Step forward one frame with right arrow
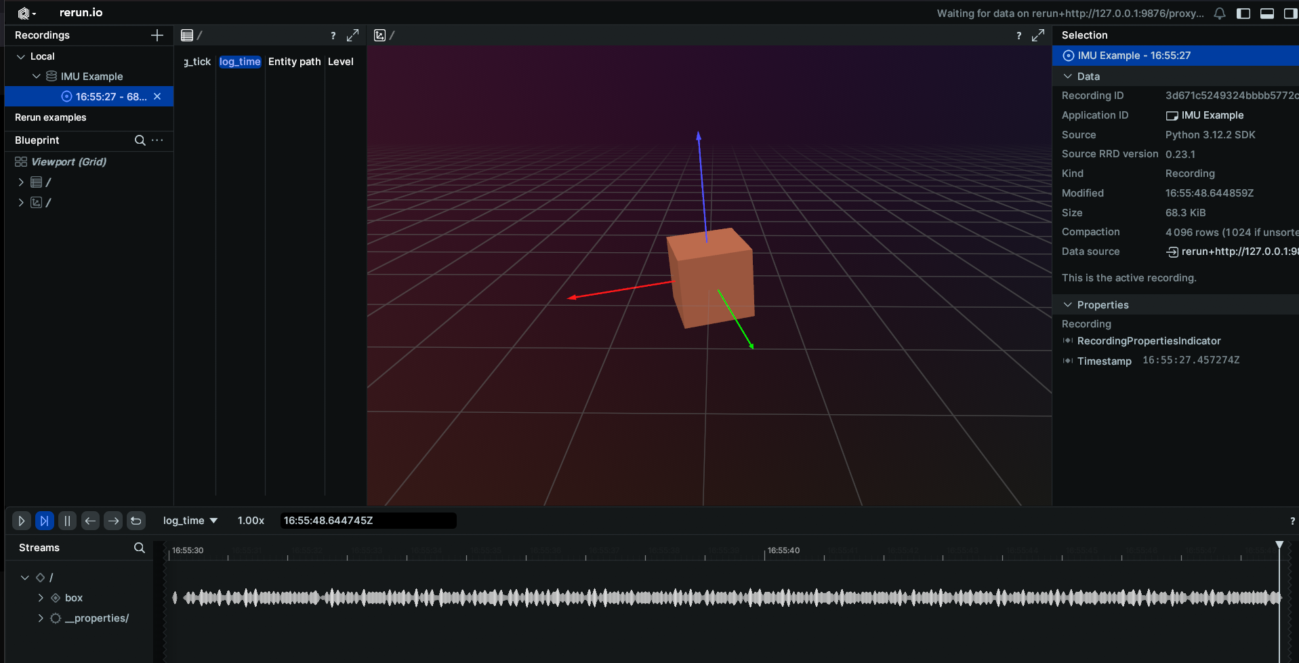The width and height of the screenshot is (1299, 663). click(x=113, y=521)
